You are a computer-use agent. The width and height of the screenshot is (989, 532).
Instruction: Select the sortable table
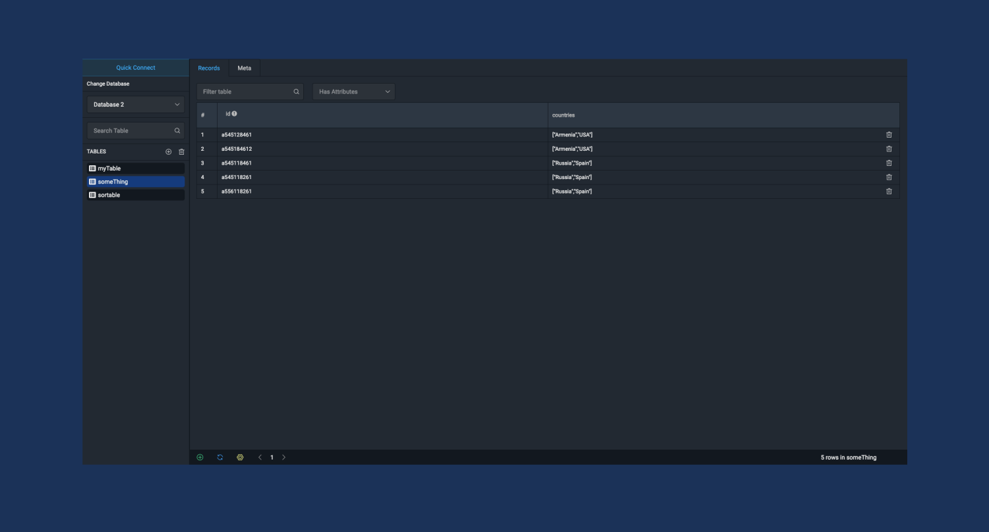[136, 195]
